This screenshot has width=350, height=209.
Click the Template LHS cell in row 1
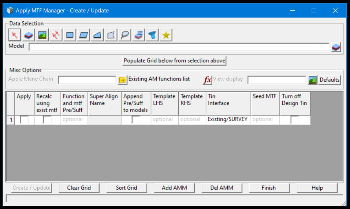(x=165, y=120)
